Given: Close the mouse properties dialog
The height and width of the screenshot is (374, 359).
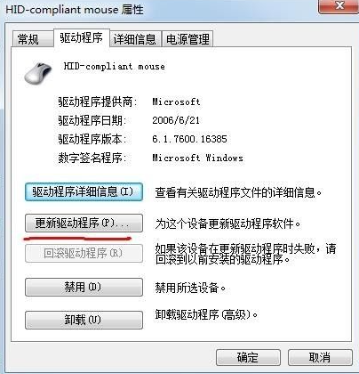Looking at the screenshot, I should 339,6.
